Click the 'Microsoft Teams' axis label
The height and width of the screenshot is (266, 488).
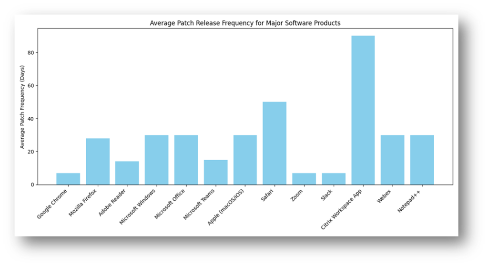[x=199, y=205]
